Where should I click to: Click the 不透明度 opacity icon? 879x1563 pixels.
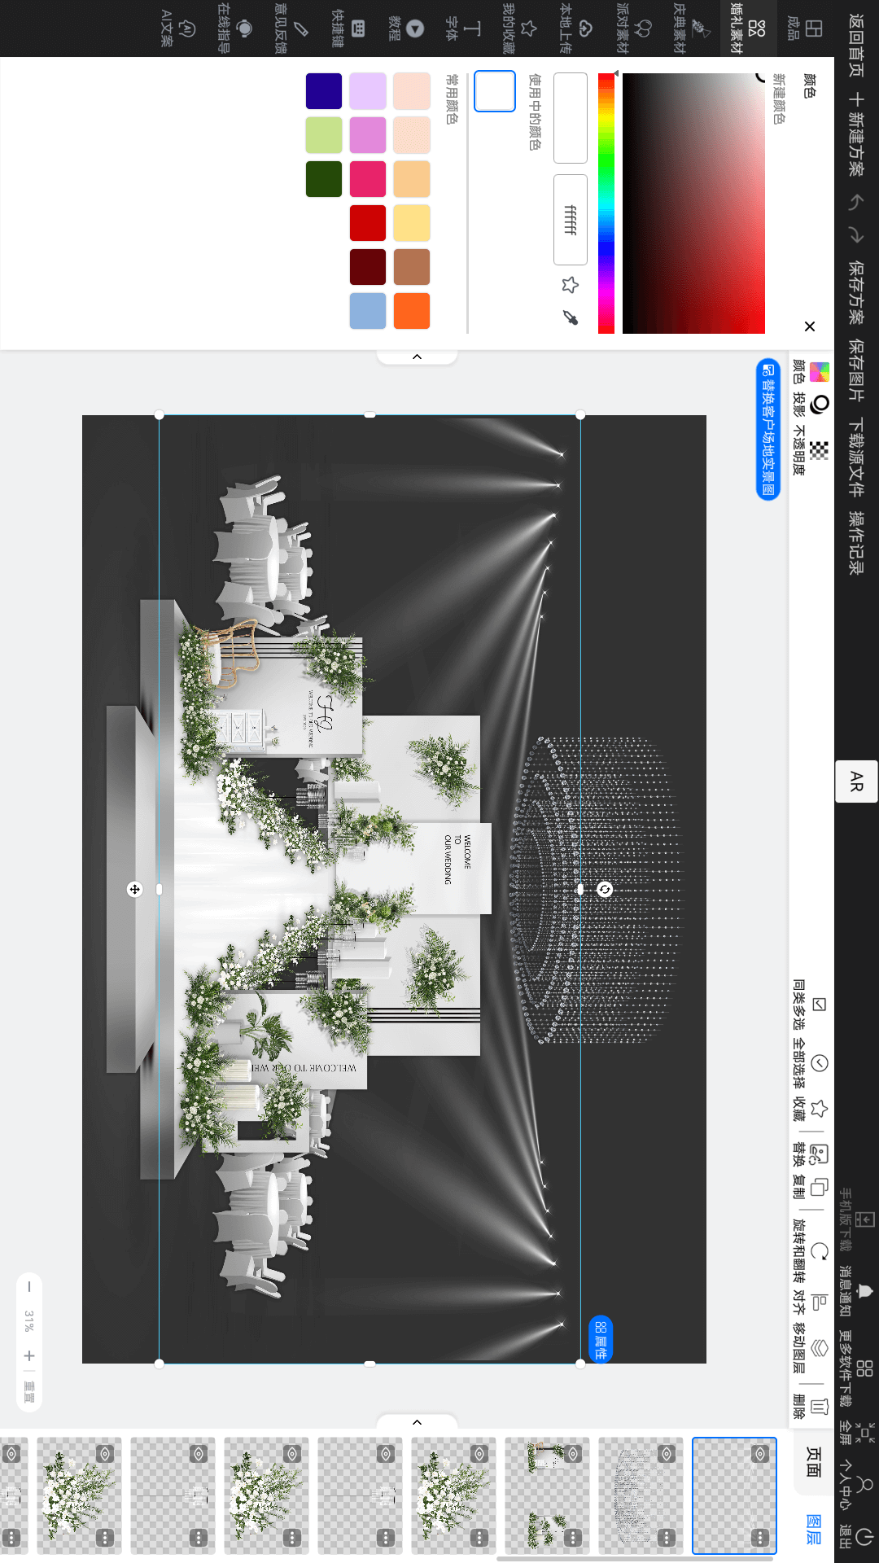click(818, 450)
